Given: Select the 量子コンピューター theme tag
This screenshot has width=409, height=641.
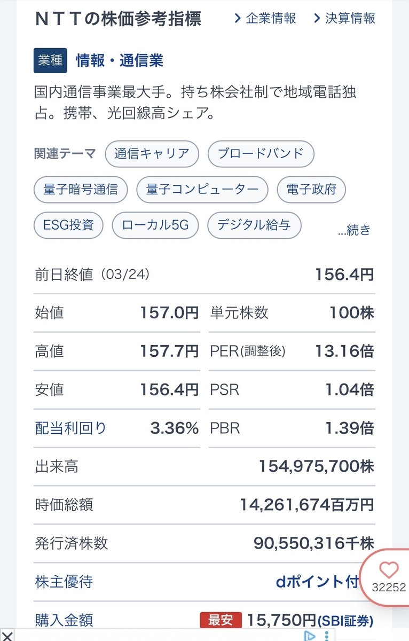Looking at the screenshot, I should [202, 190].
